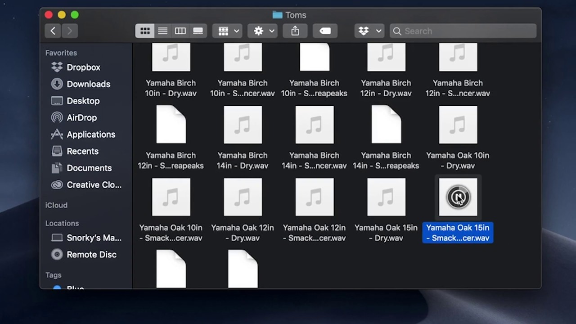Open AirDrop in the sidebar

74,117
